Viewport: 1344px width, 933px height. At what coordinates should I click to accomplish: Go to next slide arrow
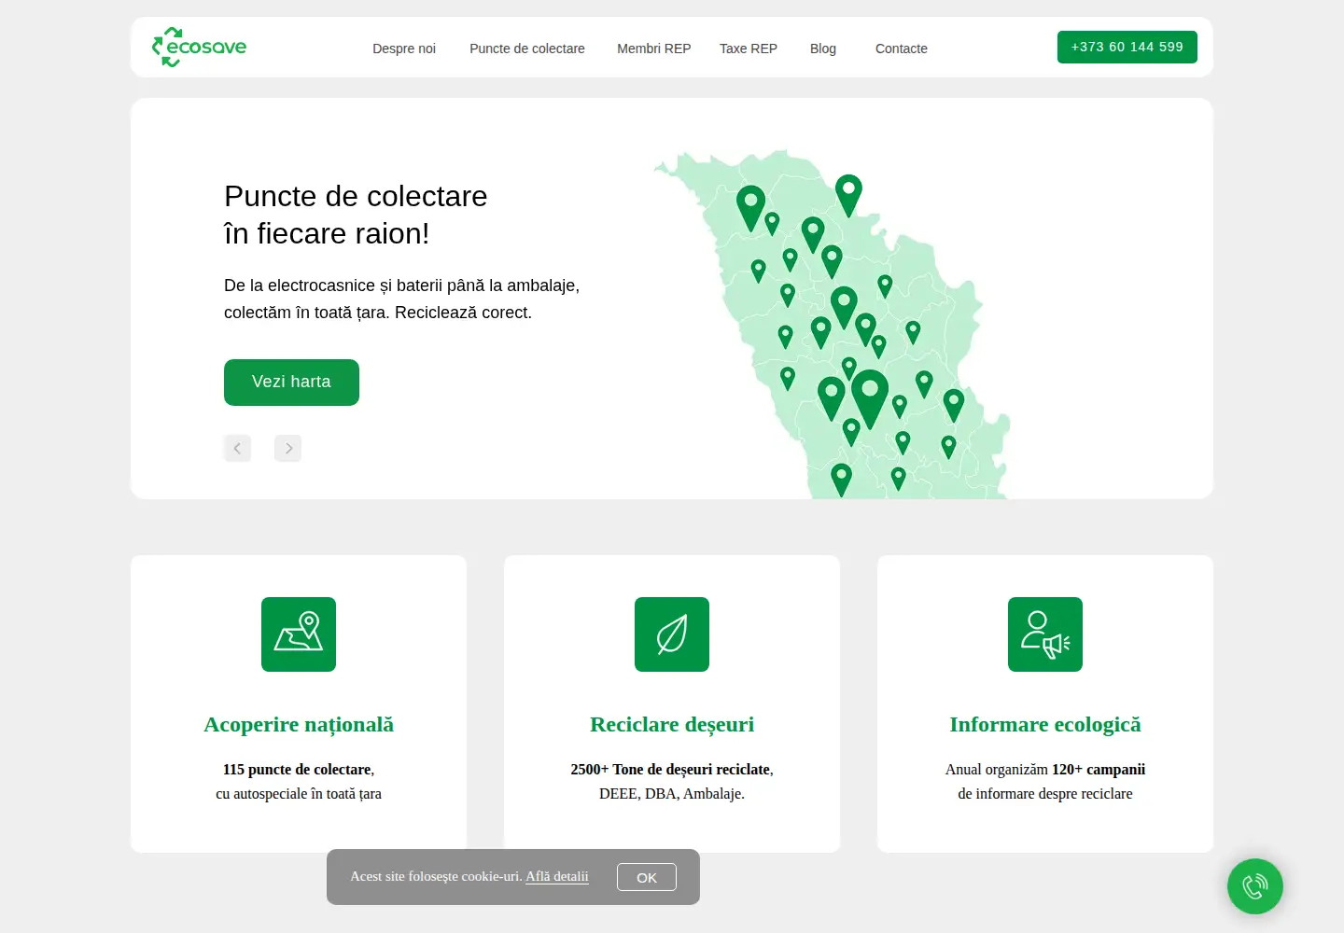click(x=288, y=448)
